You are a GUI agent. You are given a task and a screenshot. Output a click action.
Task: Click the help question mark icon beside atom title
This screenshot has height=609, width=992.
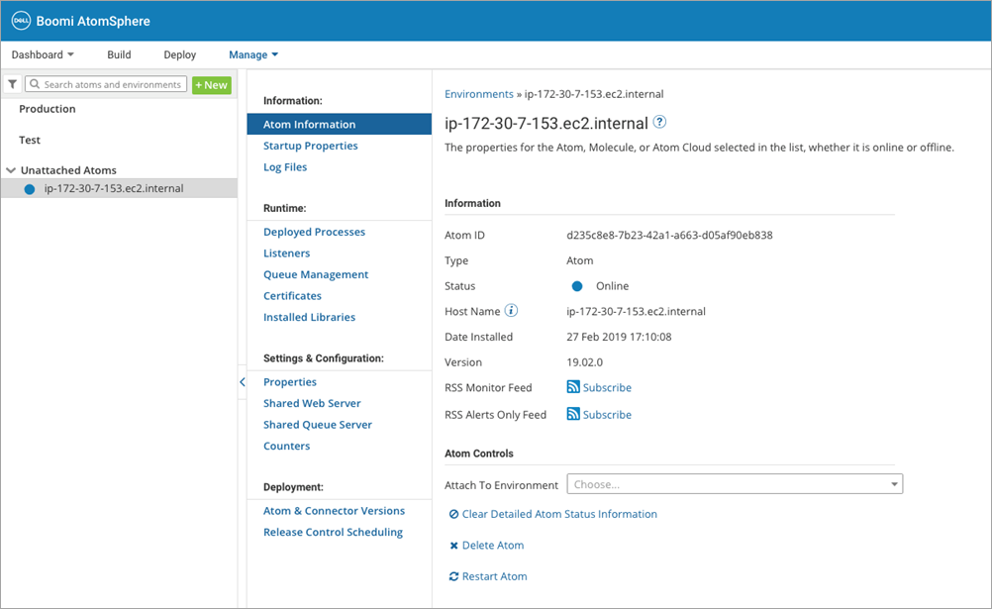point(659,122)
